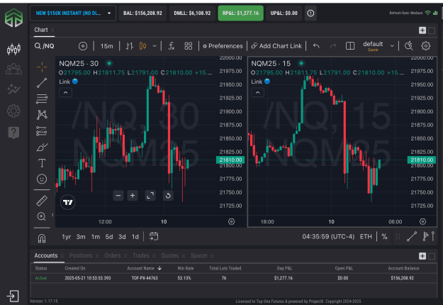Image resolution: width=443 pixels, height=305 pixels.
Task: Switch to the Orders tab
Action: pos(113,255)
